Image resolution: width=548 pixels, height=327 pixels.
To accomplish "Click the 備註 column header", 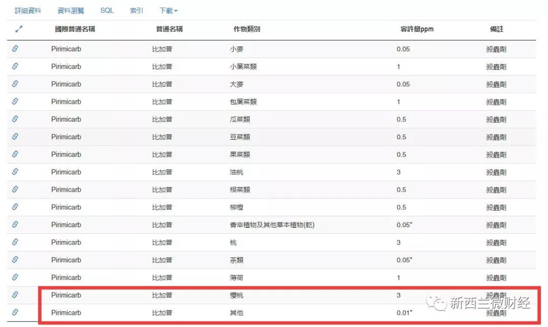I will [497, 29].
